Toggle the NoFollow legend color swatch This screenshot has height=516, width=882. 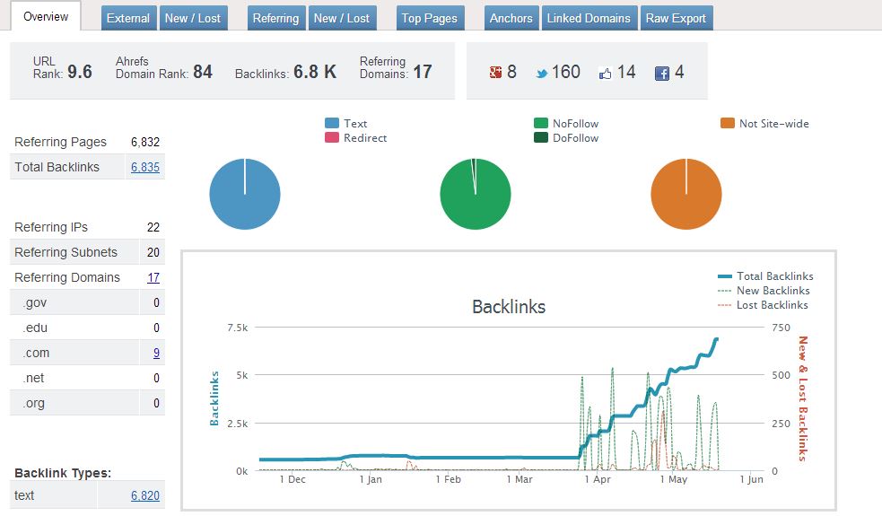tap(540, 123)
